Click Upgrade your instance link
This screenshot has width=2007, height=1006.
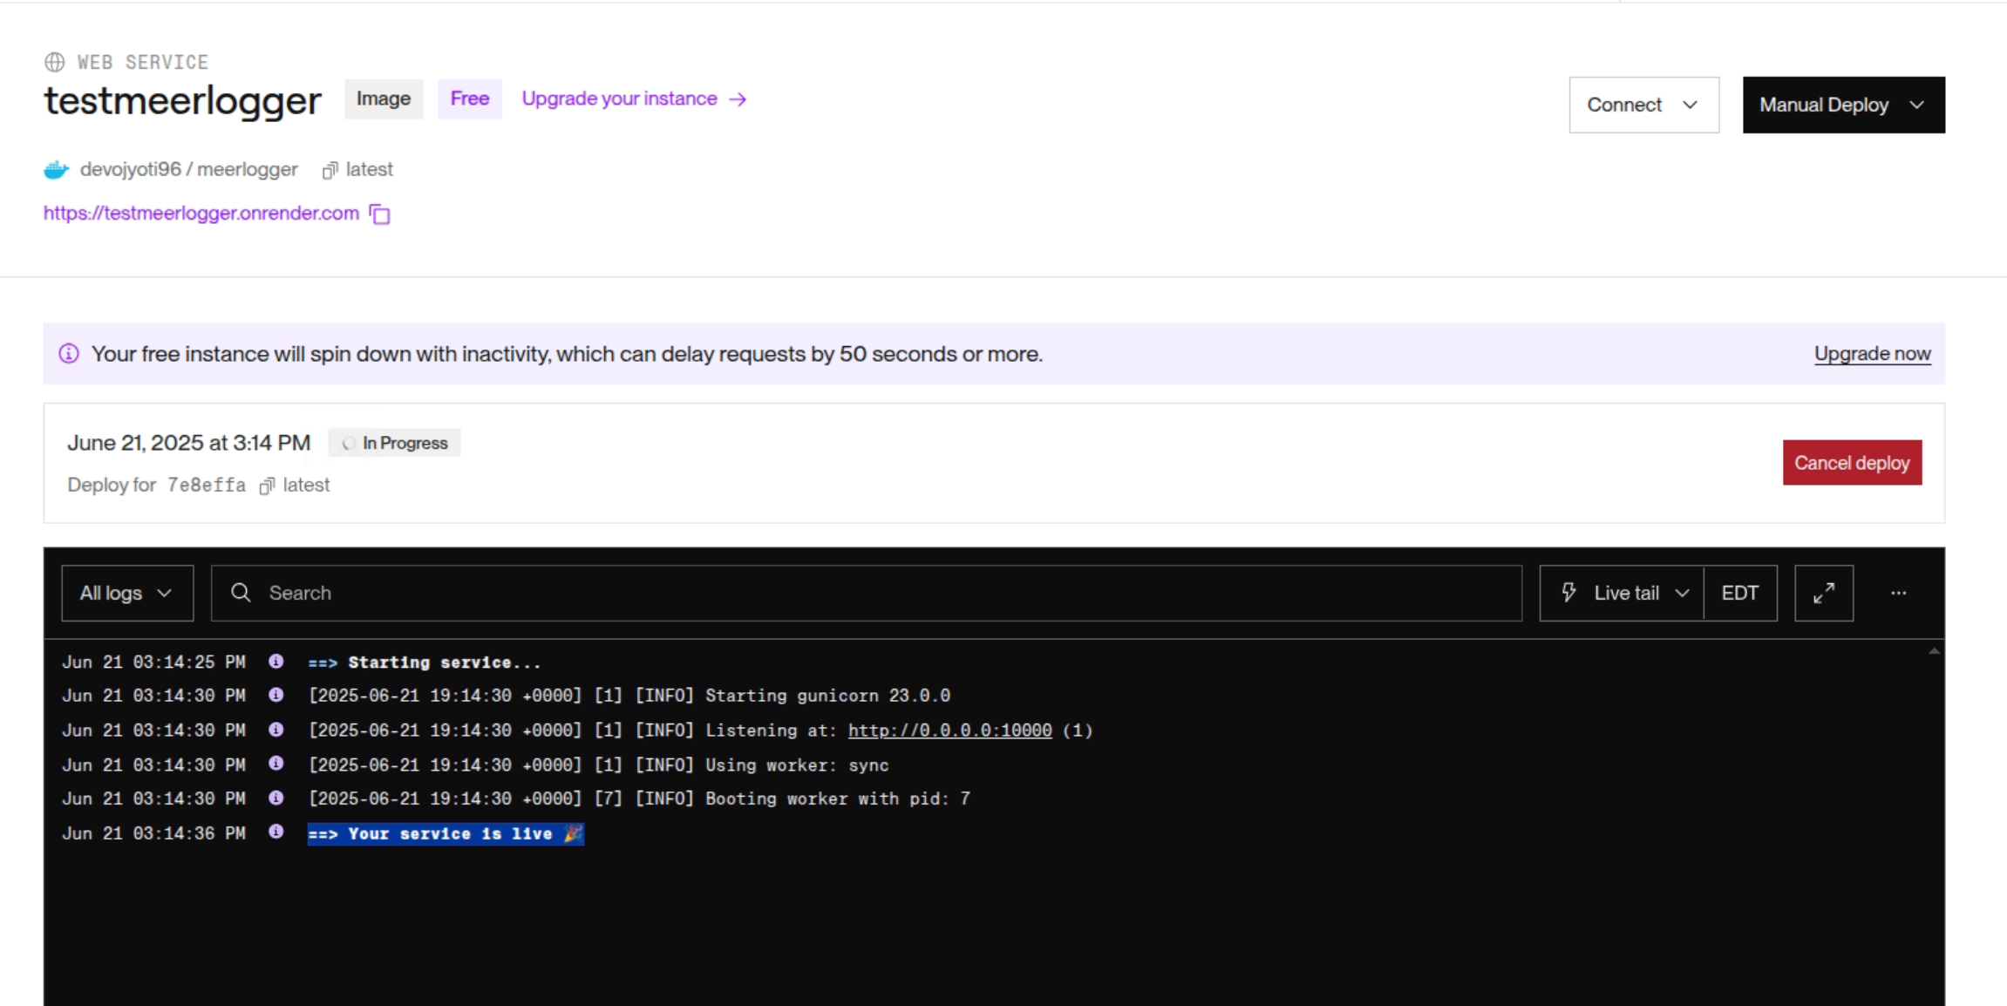[620, 99]
